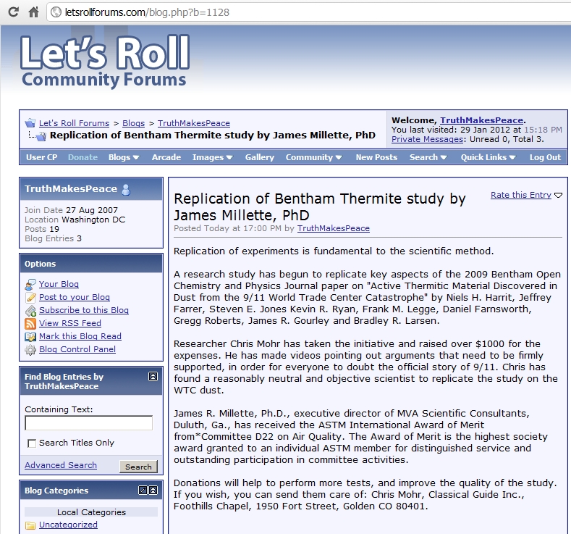Viewport: 571px width, 534px height.
Task: Select Donate in the navbar
Action: pos(83,157)
